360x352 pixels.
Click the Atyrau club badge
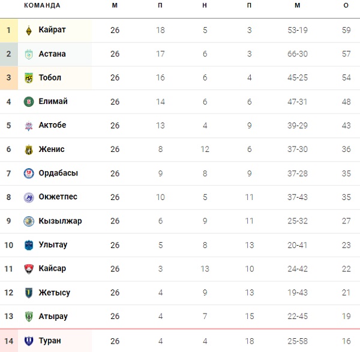(x=29, y=317)
